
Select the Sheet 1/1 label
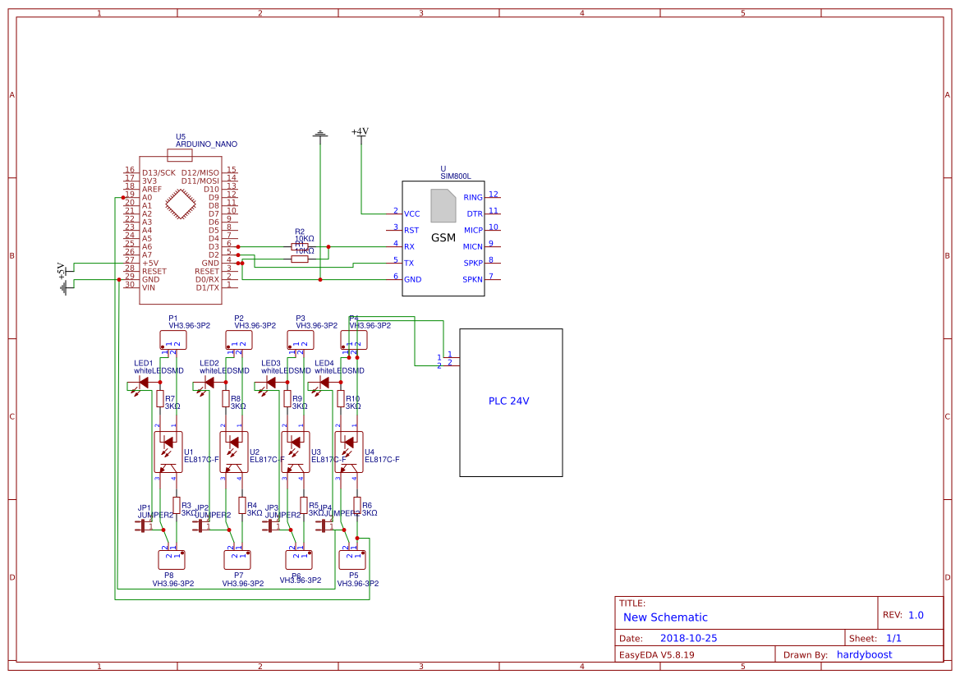(x=874, y=637)
